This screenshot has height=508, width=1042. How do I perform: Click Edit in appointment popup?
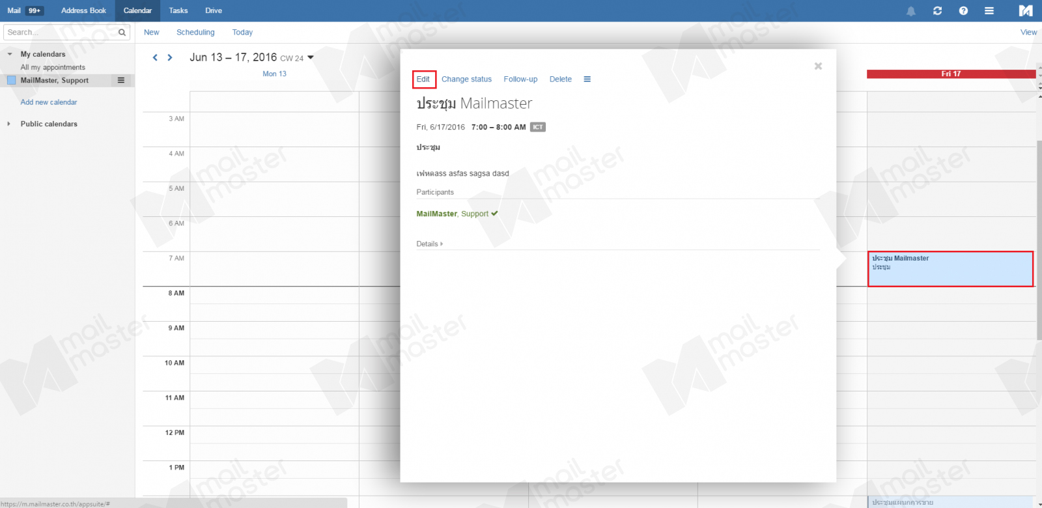pos(423,79)
